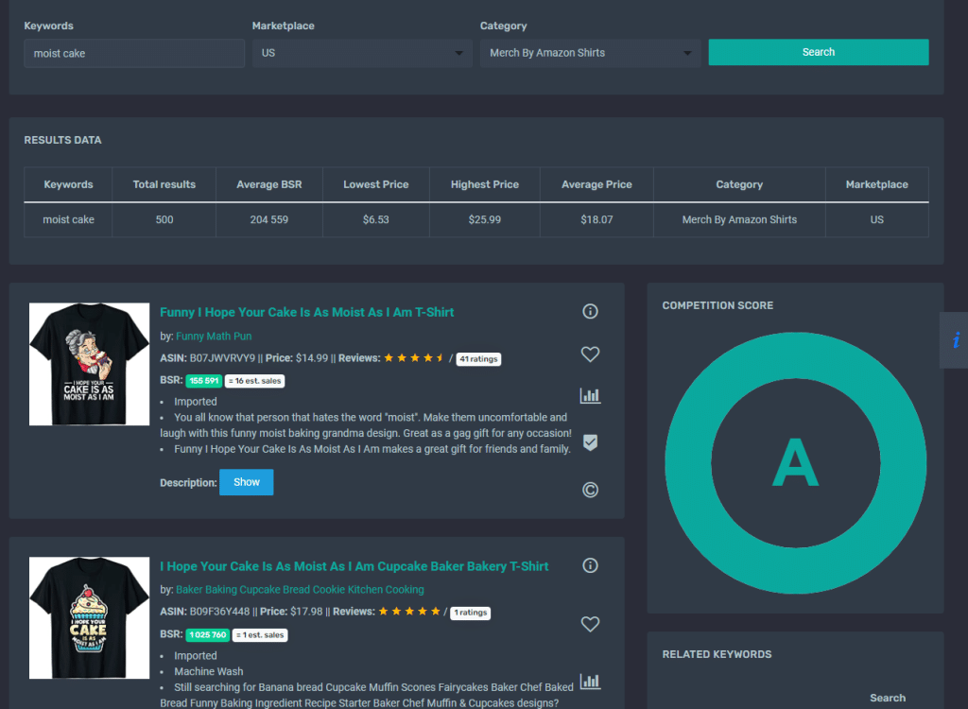Click star rating of first listing

[414, 358]
